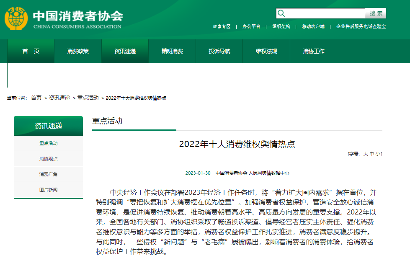The image size is (410, 266).
Task: Open 企业售后服务电话查验宝 link
Action: tap(361, 26)
